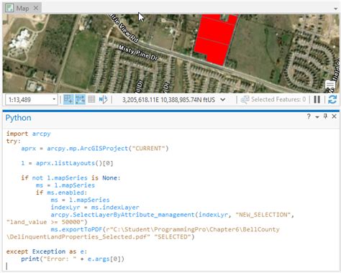This screenshot has width=341, height=273.
Task: Click the Selected Features: 0 indicator
Action: [x=273, y=99]
